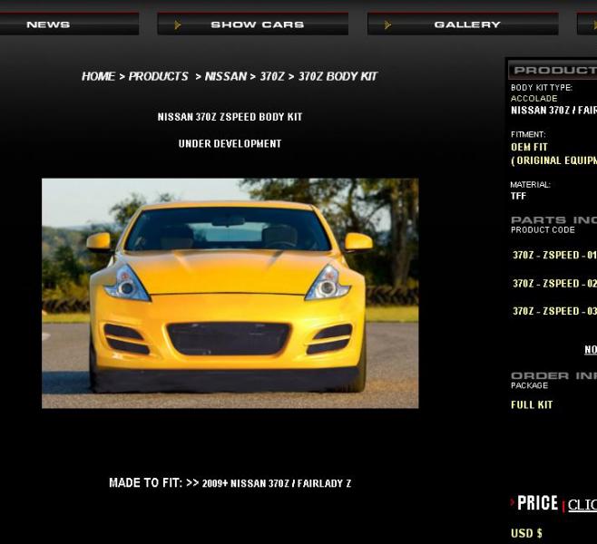Open the SHOW CARS navigation tab
The width and height of the screenshot is (597, 544).
[253, 24]
